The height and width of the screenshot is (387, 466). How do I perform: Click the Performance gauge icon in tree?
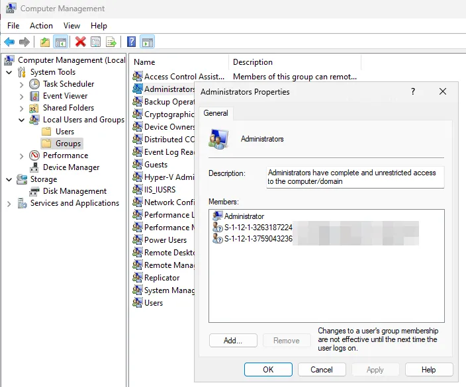click(34, 155)
